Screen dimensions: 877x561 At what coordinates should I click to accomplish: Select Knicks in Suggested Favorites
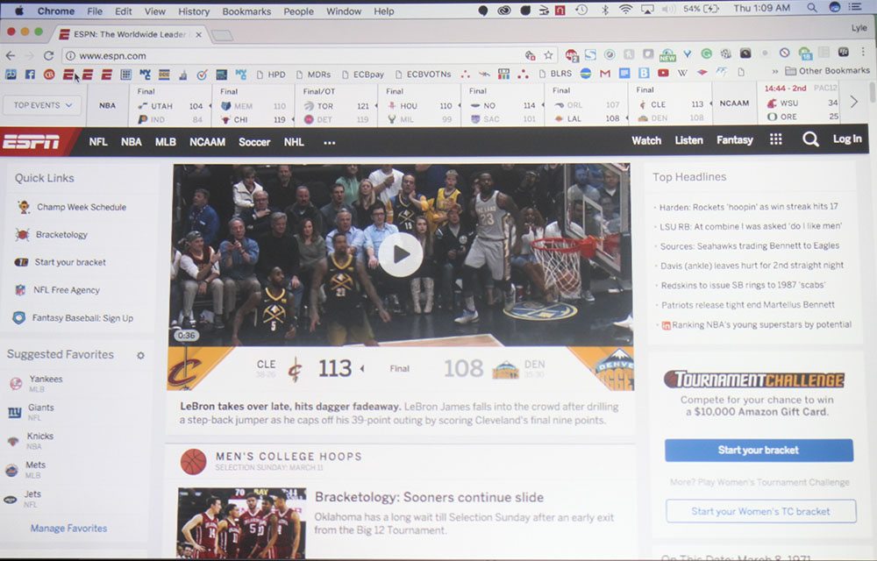pos(40,436)
